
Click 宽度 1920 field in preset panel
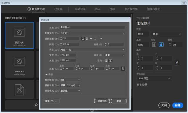click(x=143, y=34)
